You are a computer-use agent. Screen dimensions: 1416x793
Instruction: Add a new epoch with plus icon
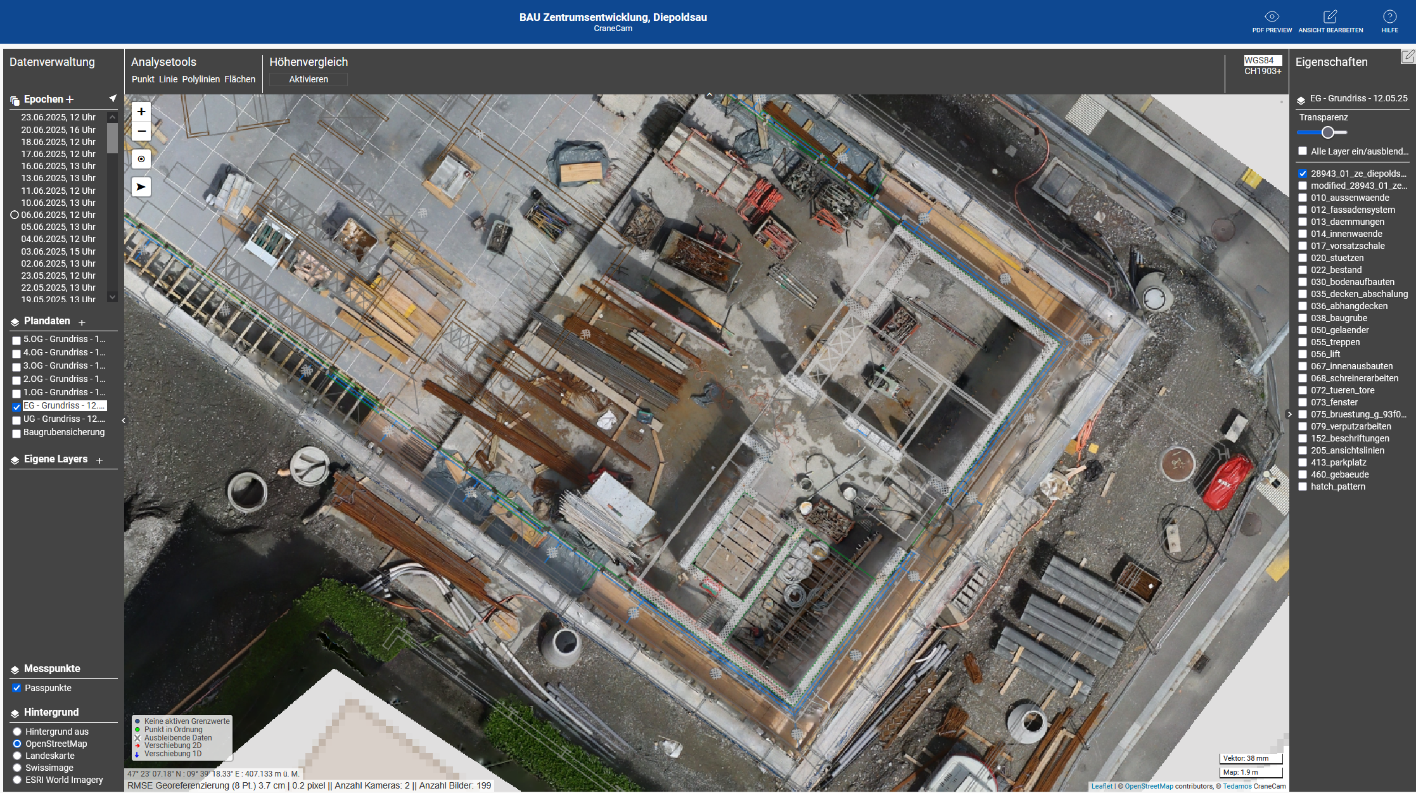(70, 99)
